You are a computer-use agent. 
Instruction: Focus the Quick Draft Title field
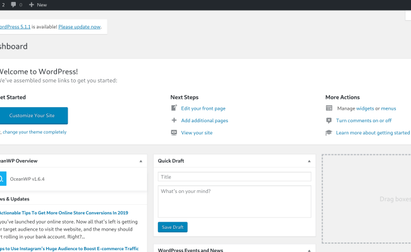235,177
